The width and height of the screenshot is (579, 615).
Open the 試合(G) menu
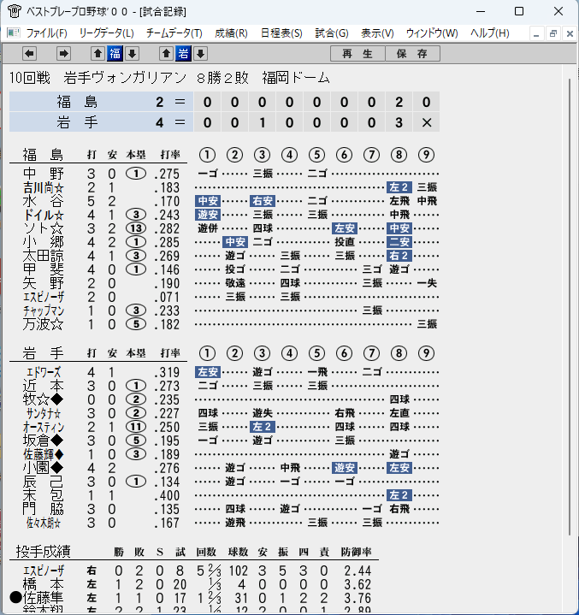point(332,33)
